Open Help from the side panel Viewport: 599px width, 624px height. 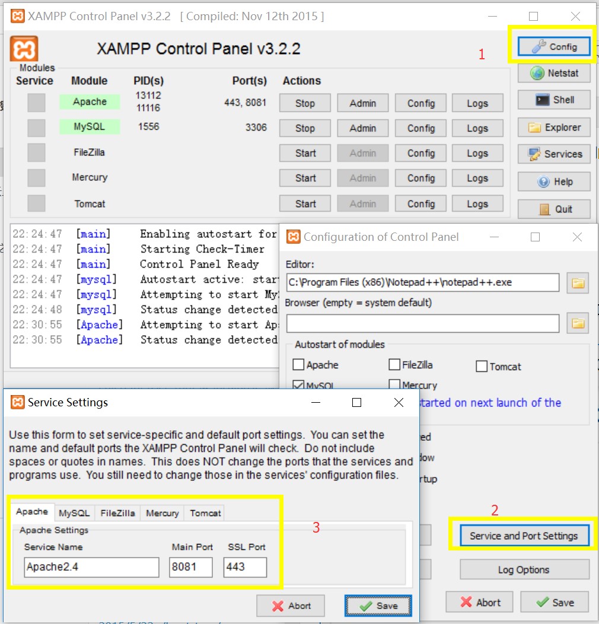tap(553, 182)
